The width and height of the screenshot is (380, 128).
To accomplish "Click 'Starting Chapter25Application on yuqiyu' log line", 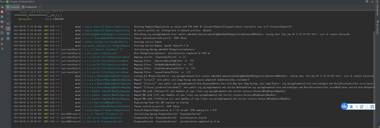I will 213,27.
